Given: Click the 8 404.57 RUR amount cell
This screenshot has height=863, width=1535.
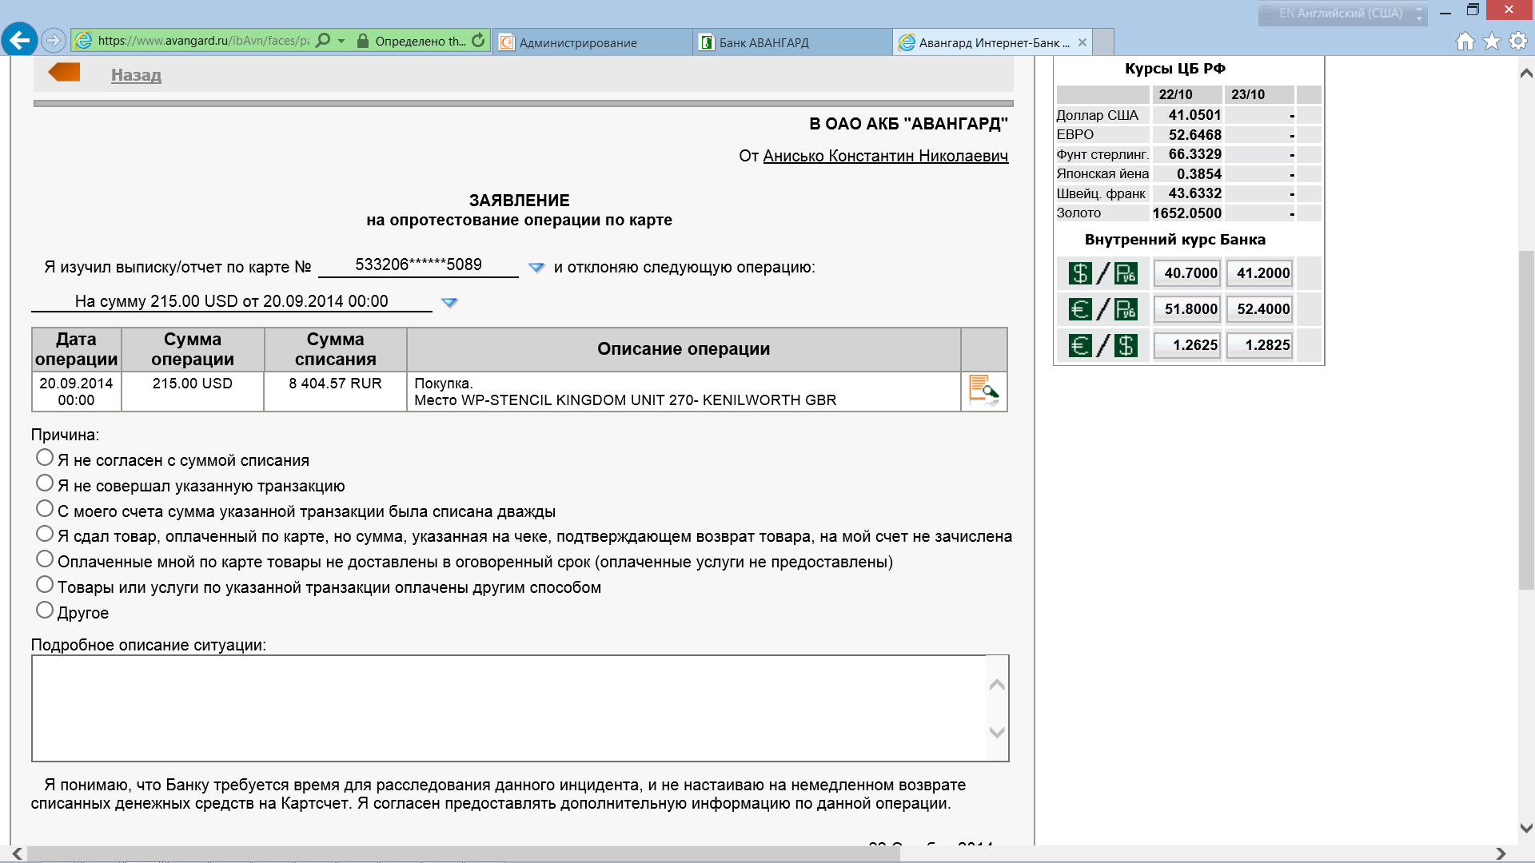Looking at the screenshot, I should [x=336, y=392].
